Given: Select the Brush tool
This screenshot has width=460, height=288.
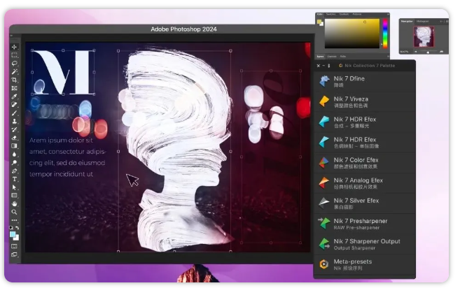Looking at the screenshot, I should pyautogui.click(x=14, y=113).
